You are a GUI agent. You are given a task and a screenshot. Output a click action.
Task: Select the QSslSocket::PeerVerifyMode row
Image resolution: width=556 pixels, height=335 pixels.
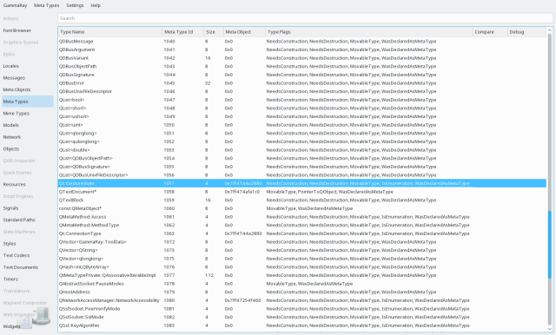(x=301, y=309)
